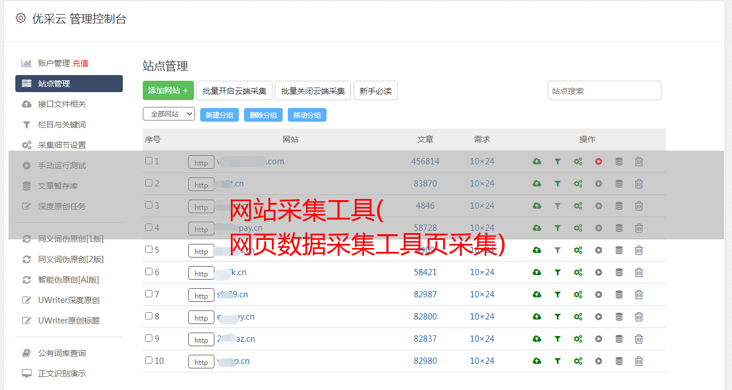Open 账户管理 in the sidebar
This screenshot has width=732, height=390.
click(53, 63)
